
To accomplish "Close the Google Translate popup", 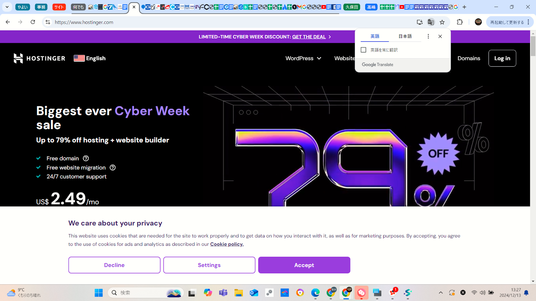I will [x=440, y=36].
